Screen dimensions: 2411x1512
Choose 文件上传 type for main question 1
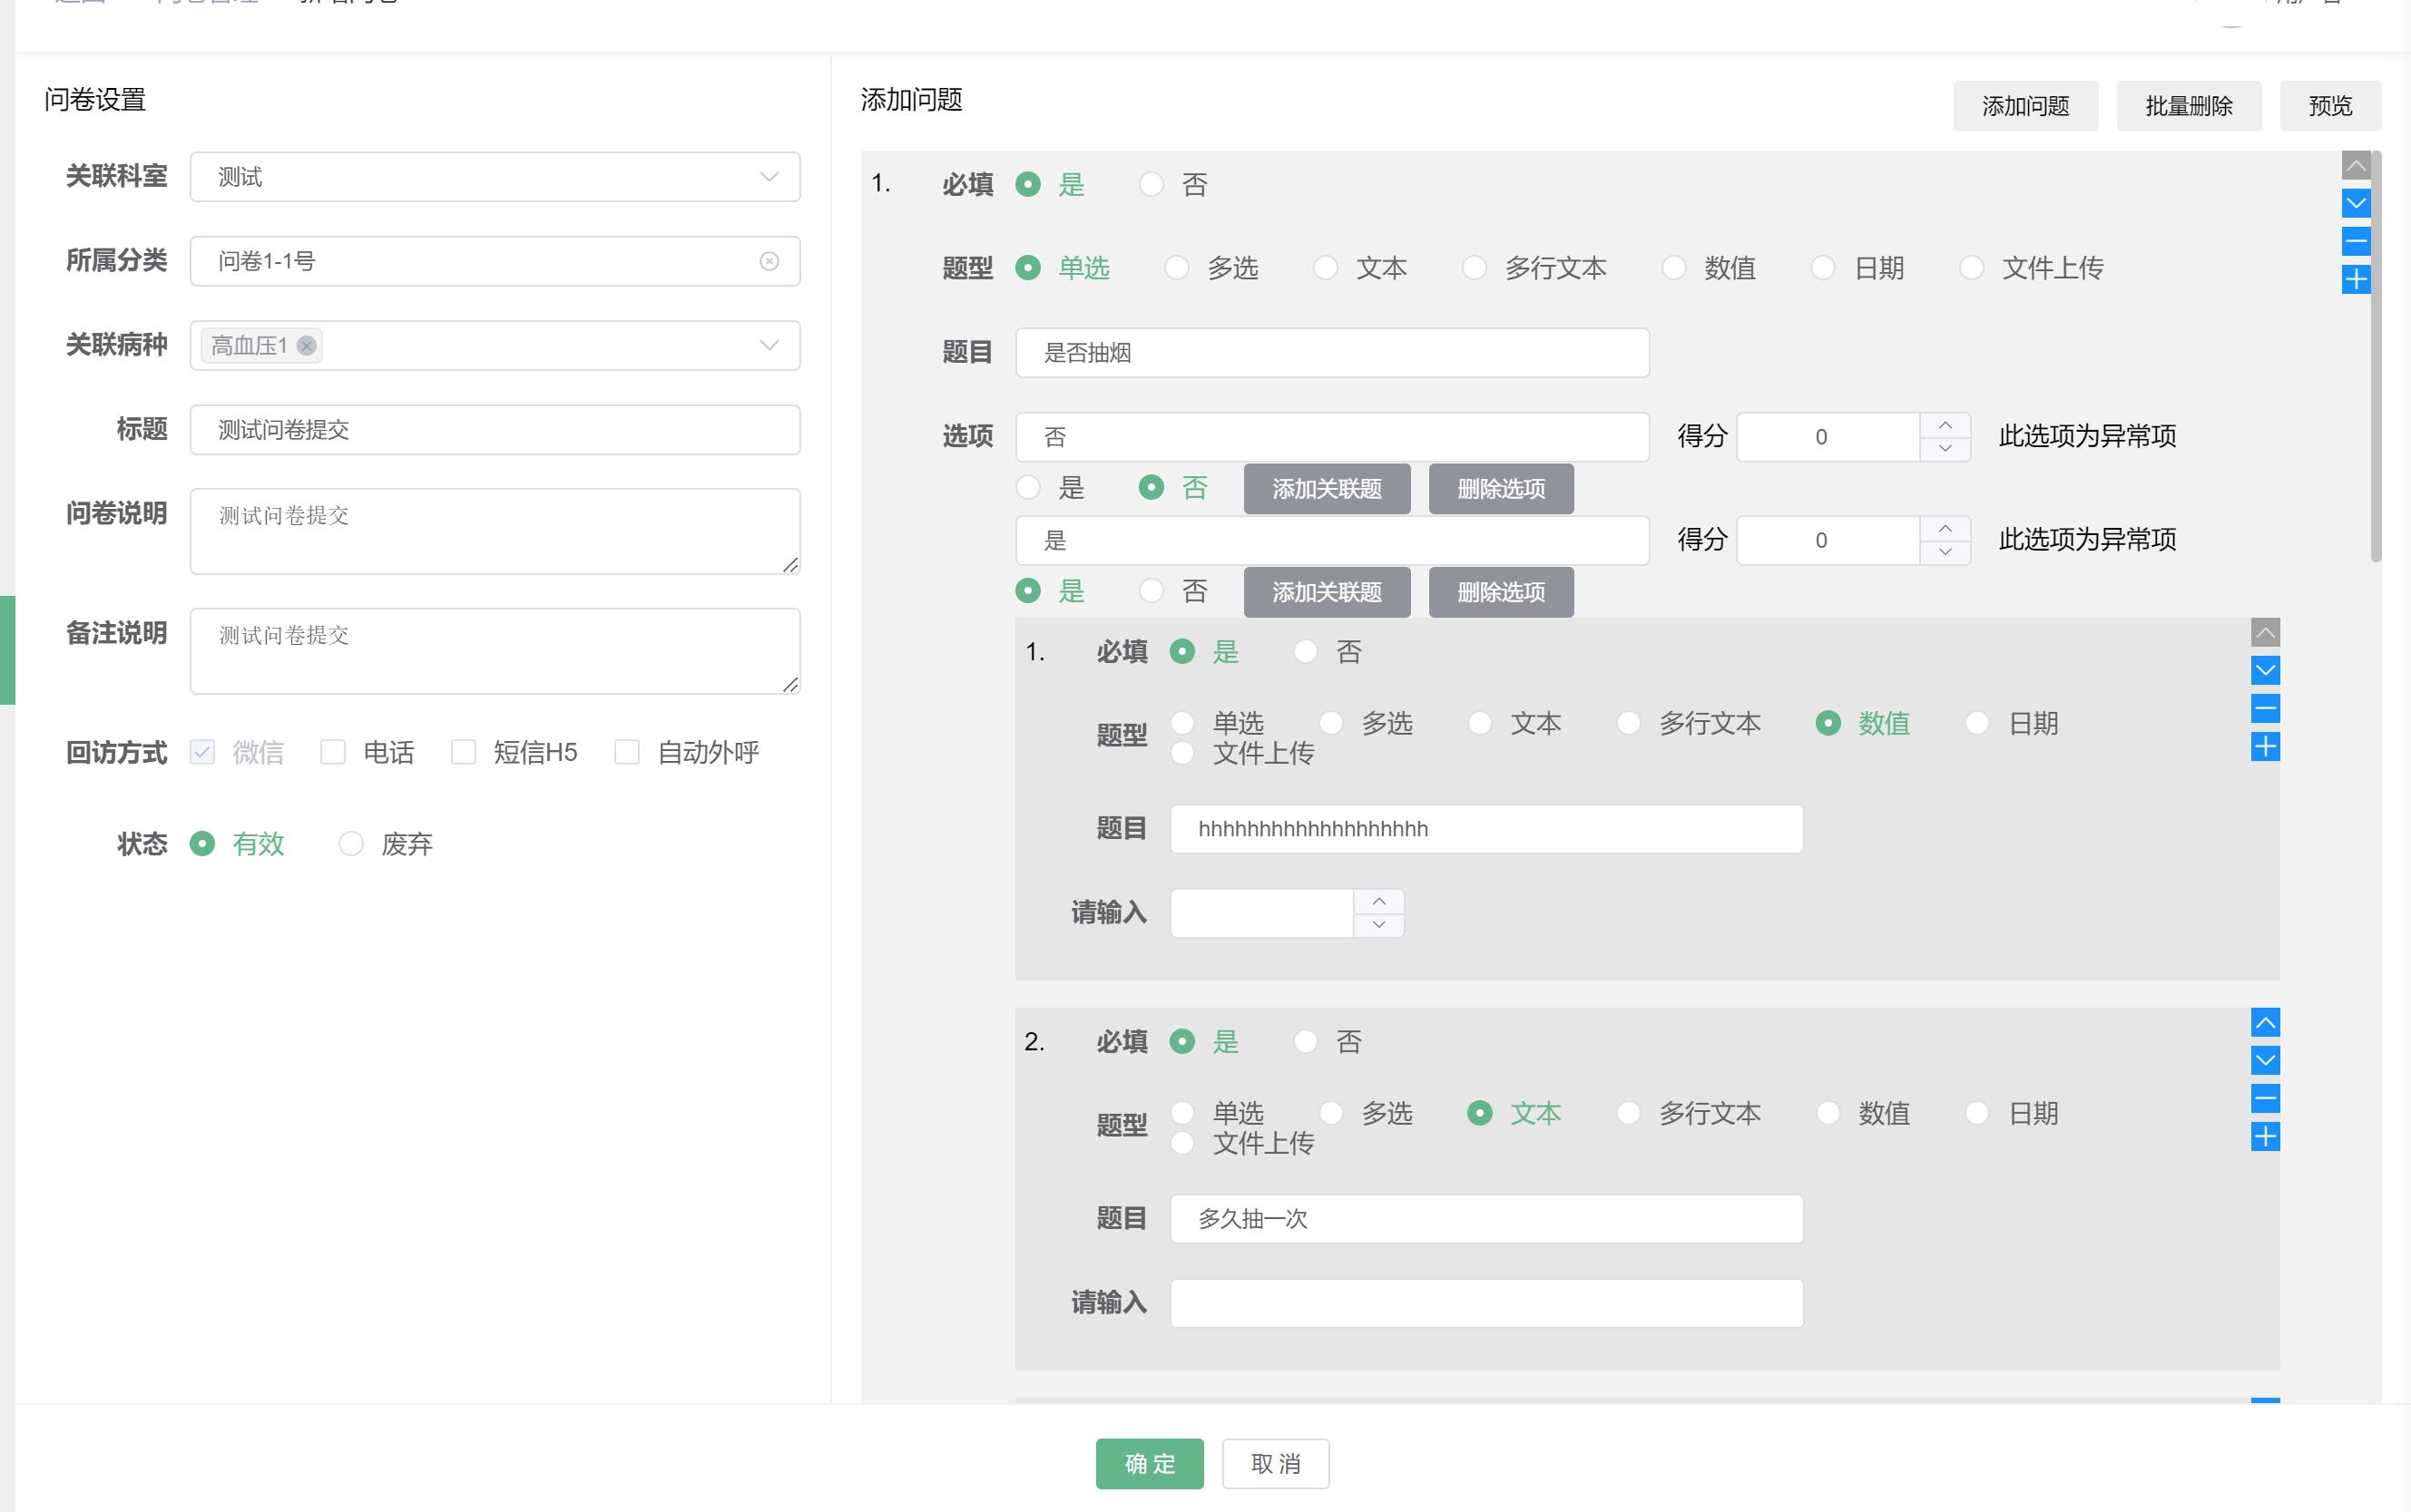1971,268
